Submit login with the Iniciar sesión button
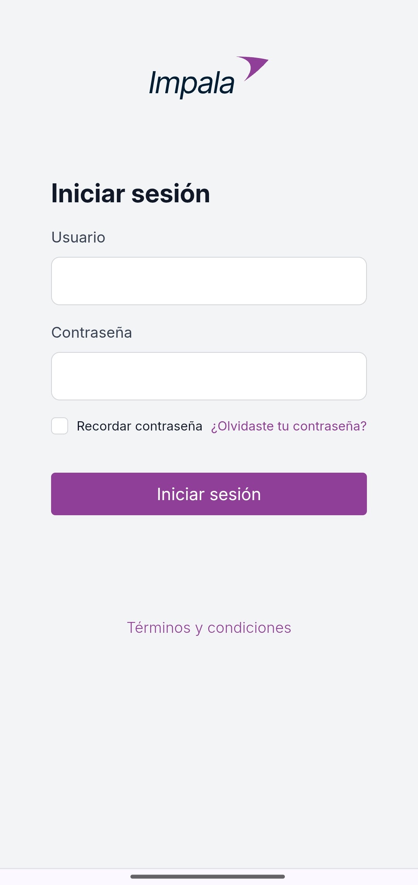The image size is (418, 885). pos(209,494)
